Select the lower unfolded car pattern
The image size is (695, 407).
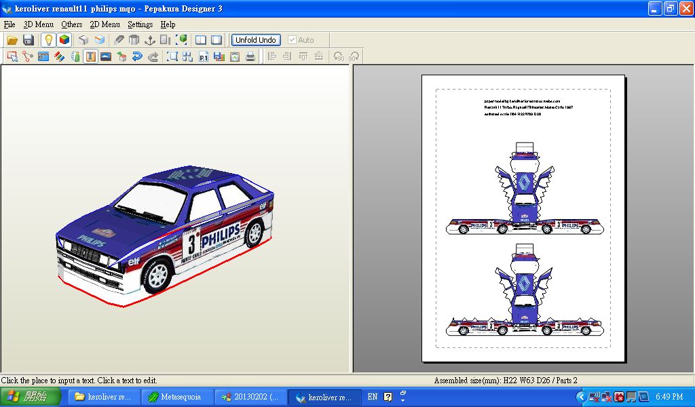click(x=525, y=290)
